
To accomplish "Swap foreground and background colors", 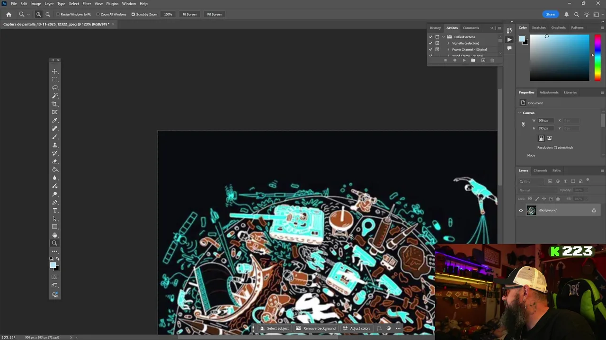I will pyautogui.click(x=58, y=259).
